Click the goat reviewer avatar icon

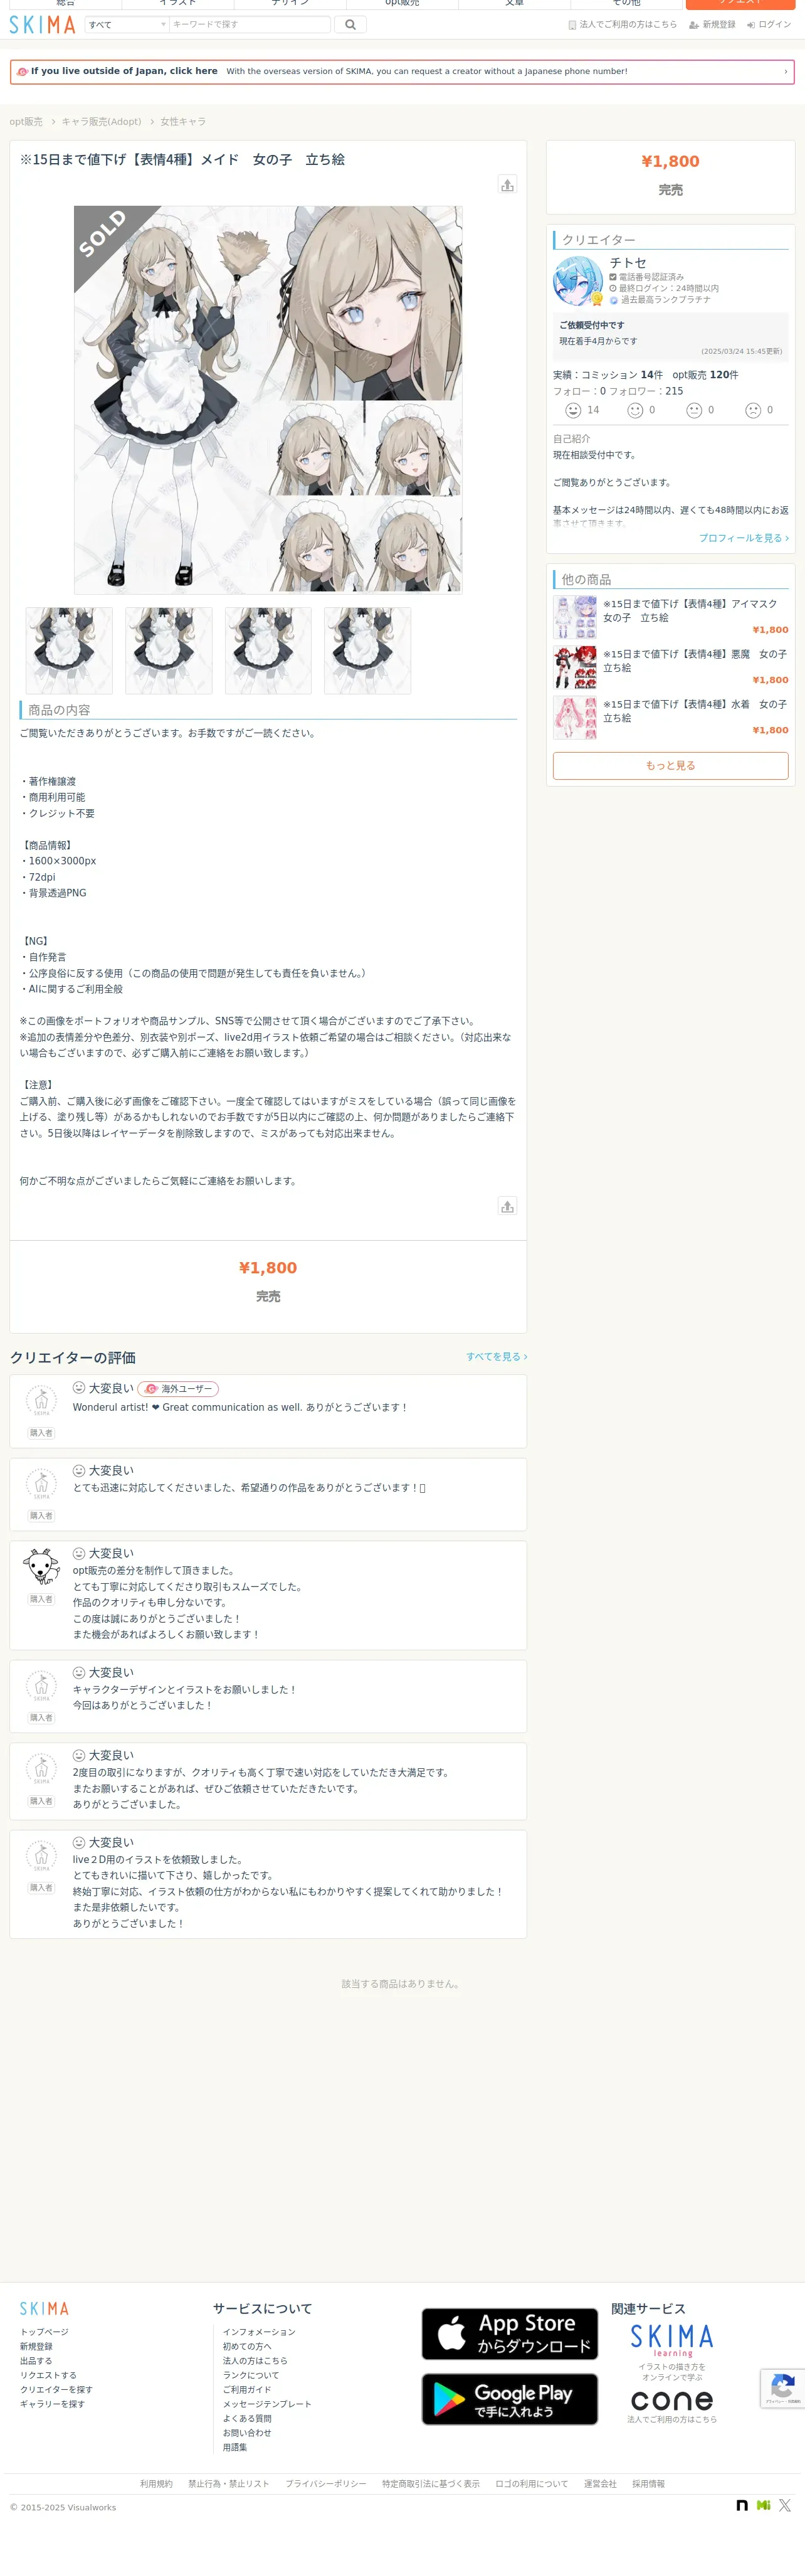[x=41, y=1567]
